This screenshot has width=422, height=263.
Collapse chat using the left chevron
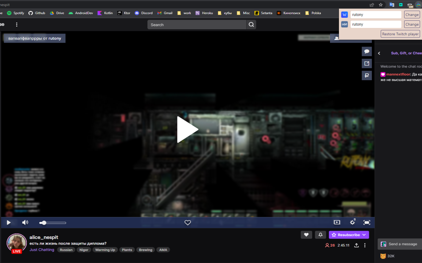379,53
